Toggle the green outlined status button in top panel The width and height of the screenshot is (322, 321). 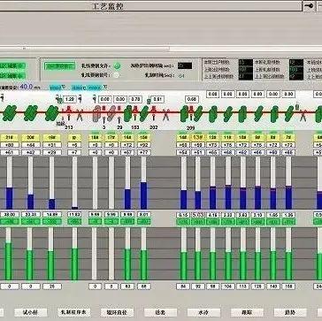60,66
